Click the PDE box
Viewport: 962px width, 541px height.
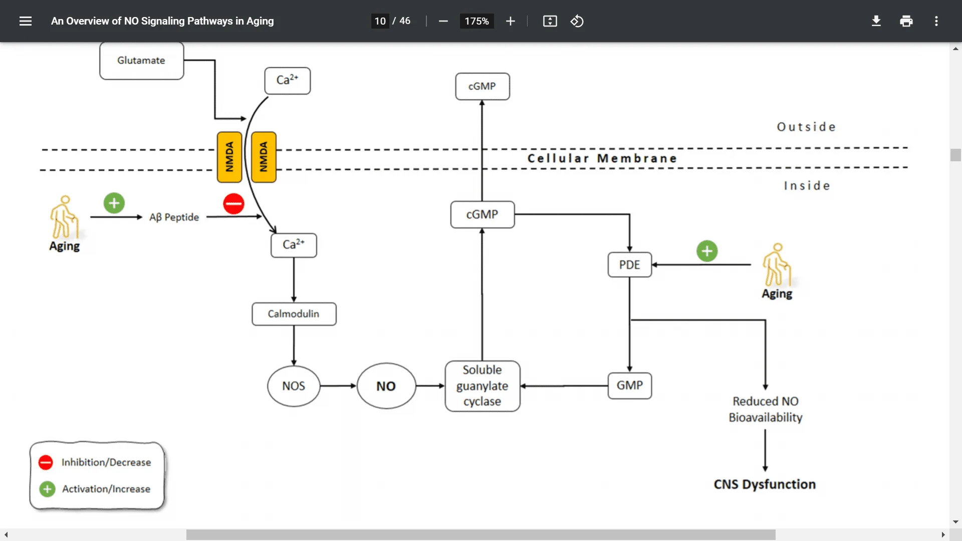(x=629, y=264)
